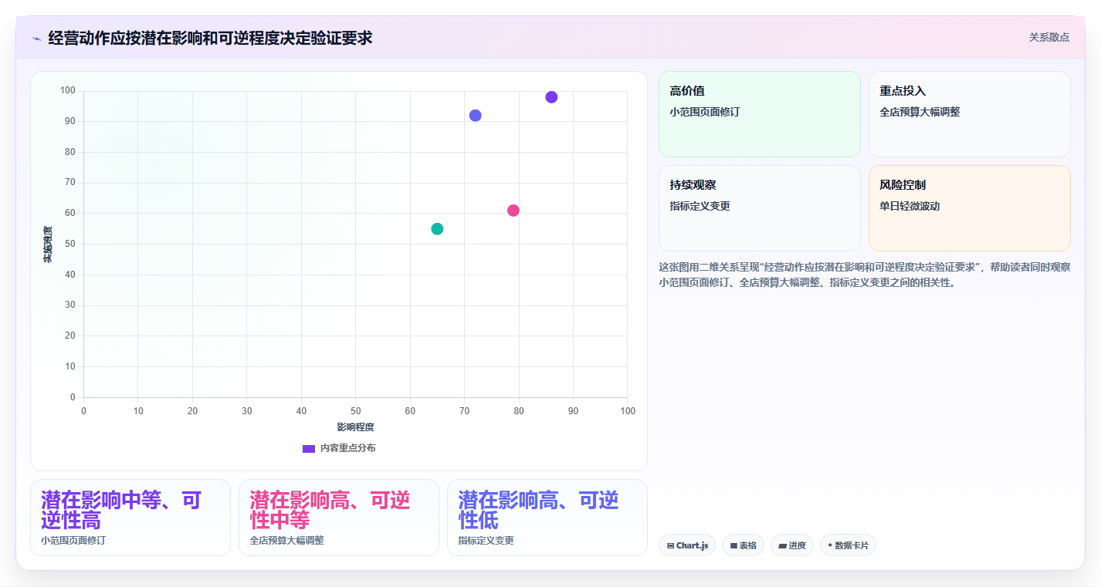Click the 实施难度 y-axis title
1101x587 pixels.
[47, 245]
